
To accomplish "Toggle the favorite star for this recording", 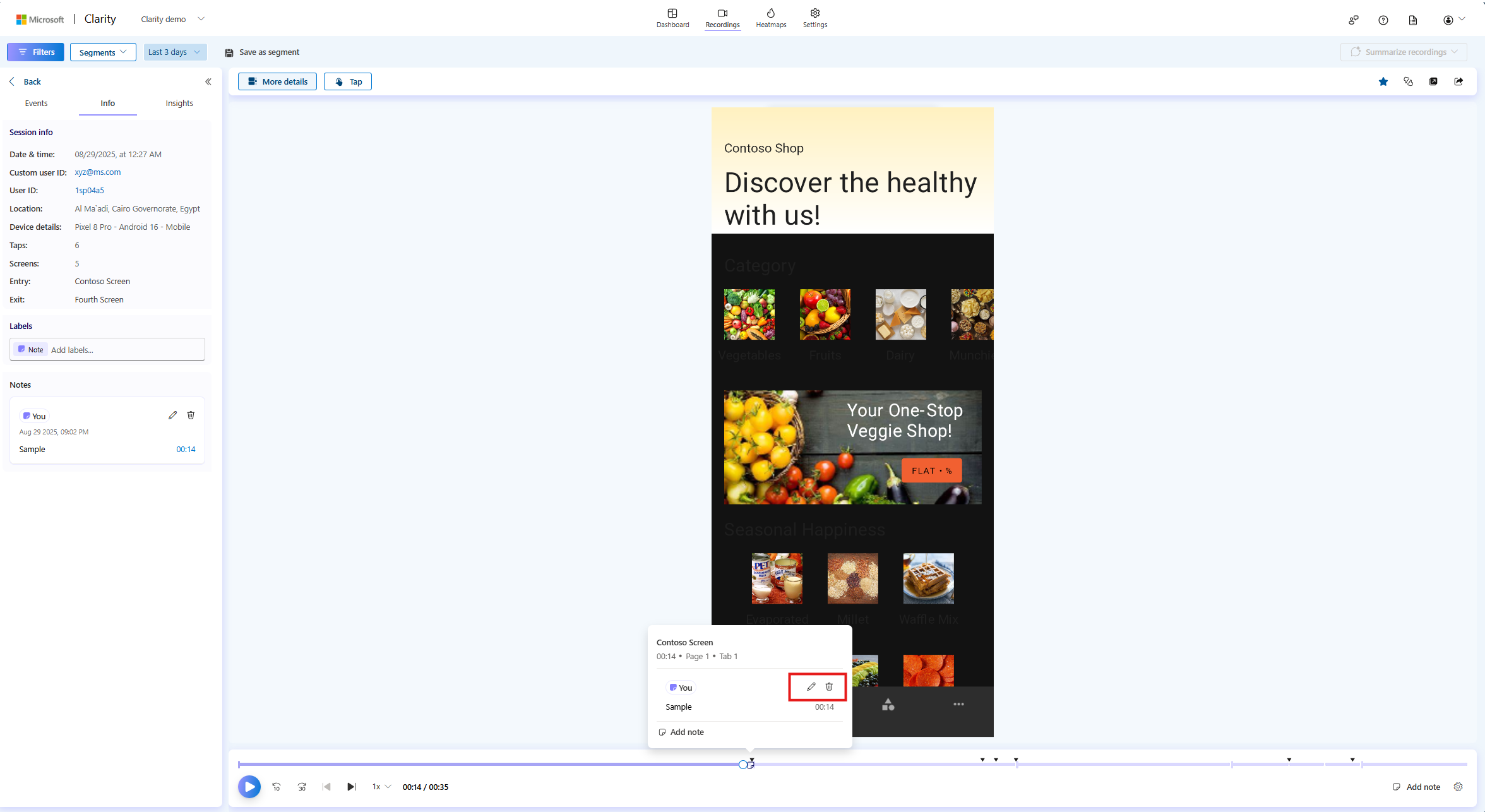I will click(1383, 81).
